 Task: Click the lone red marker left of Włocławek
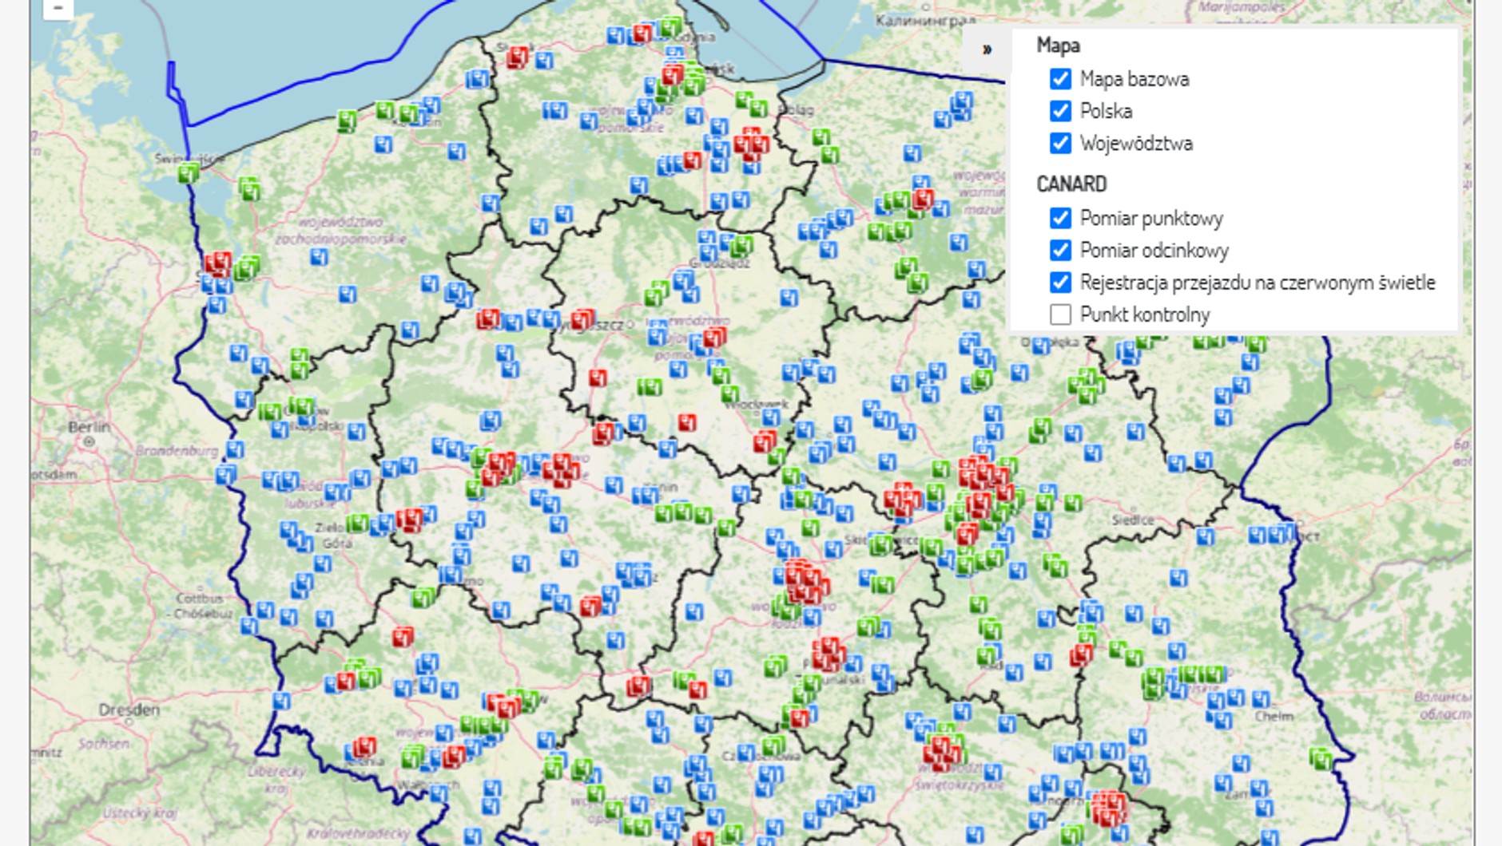coord(687,422)
